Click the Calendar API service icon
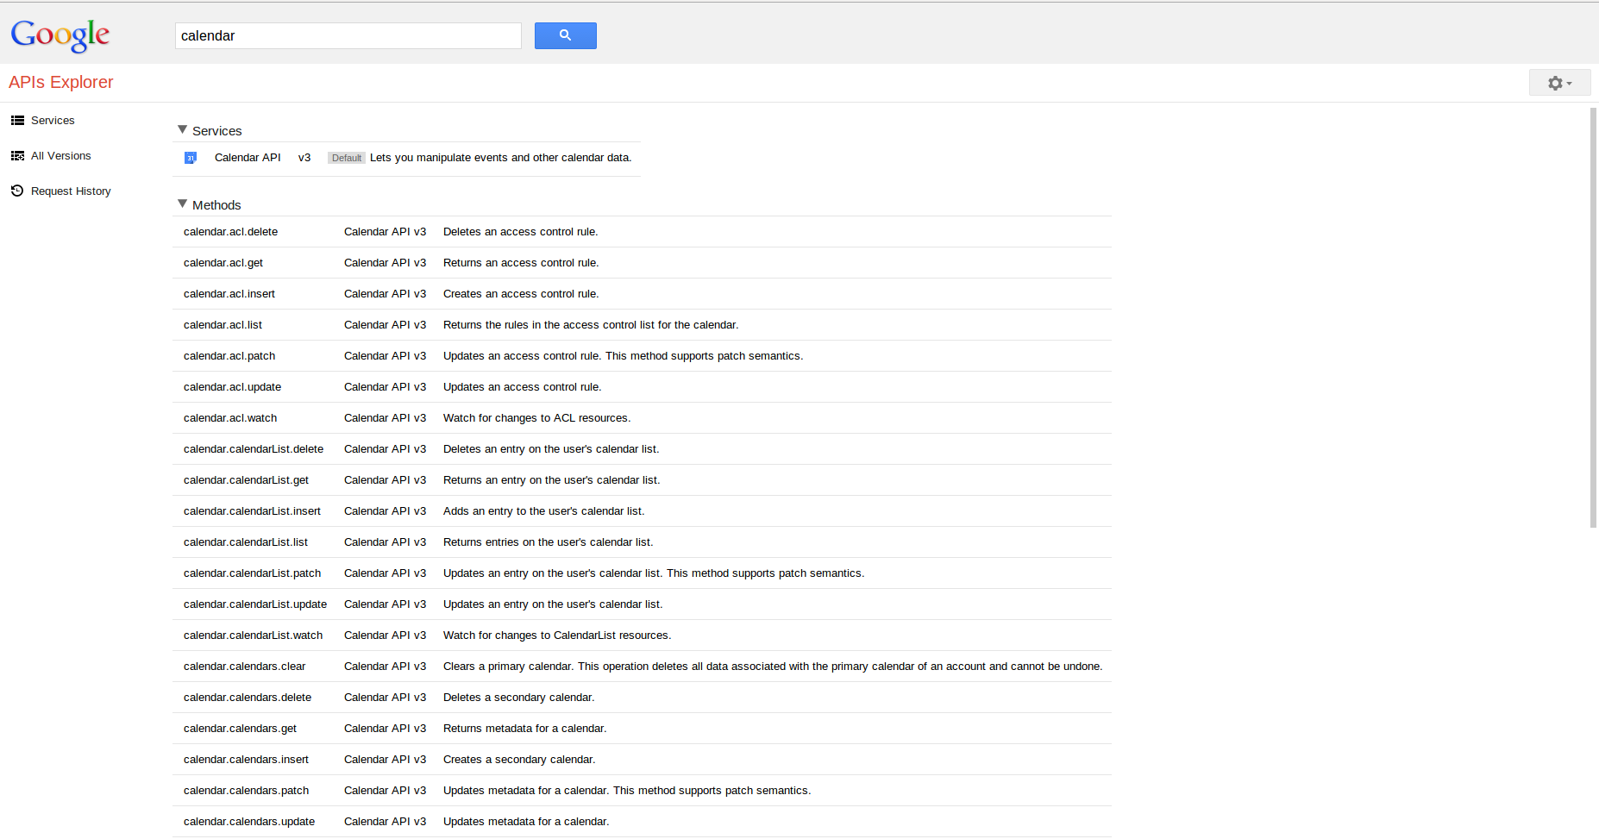 (x=191, y=158)
